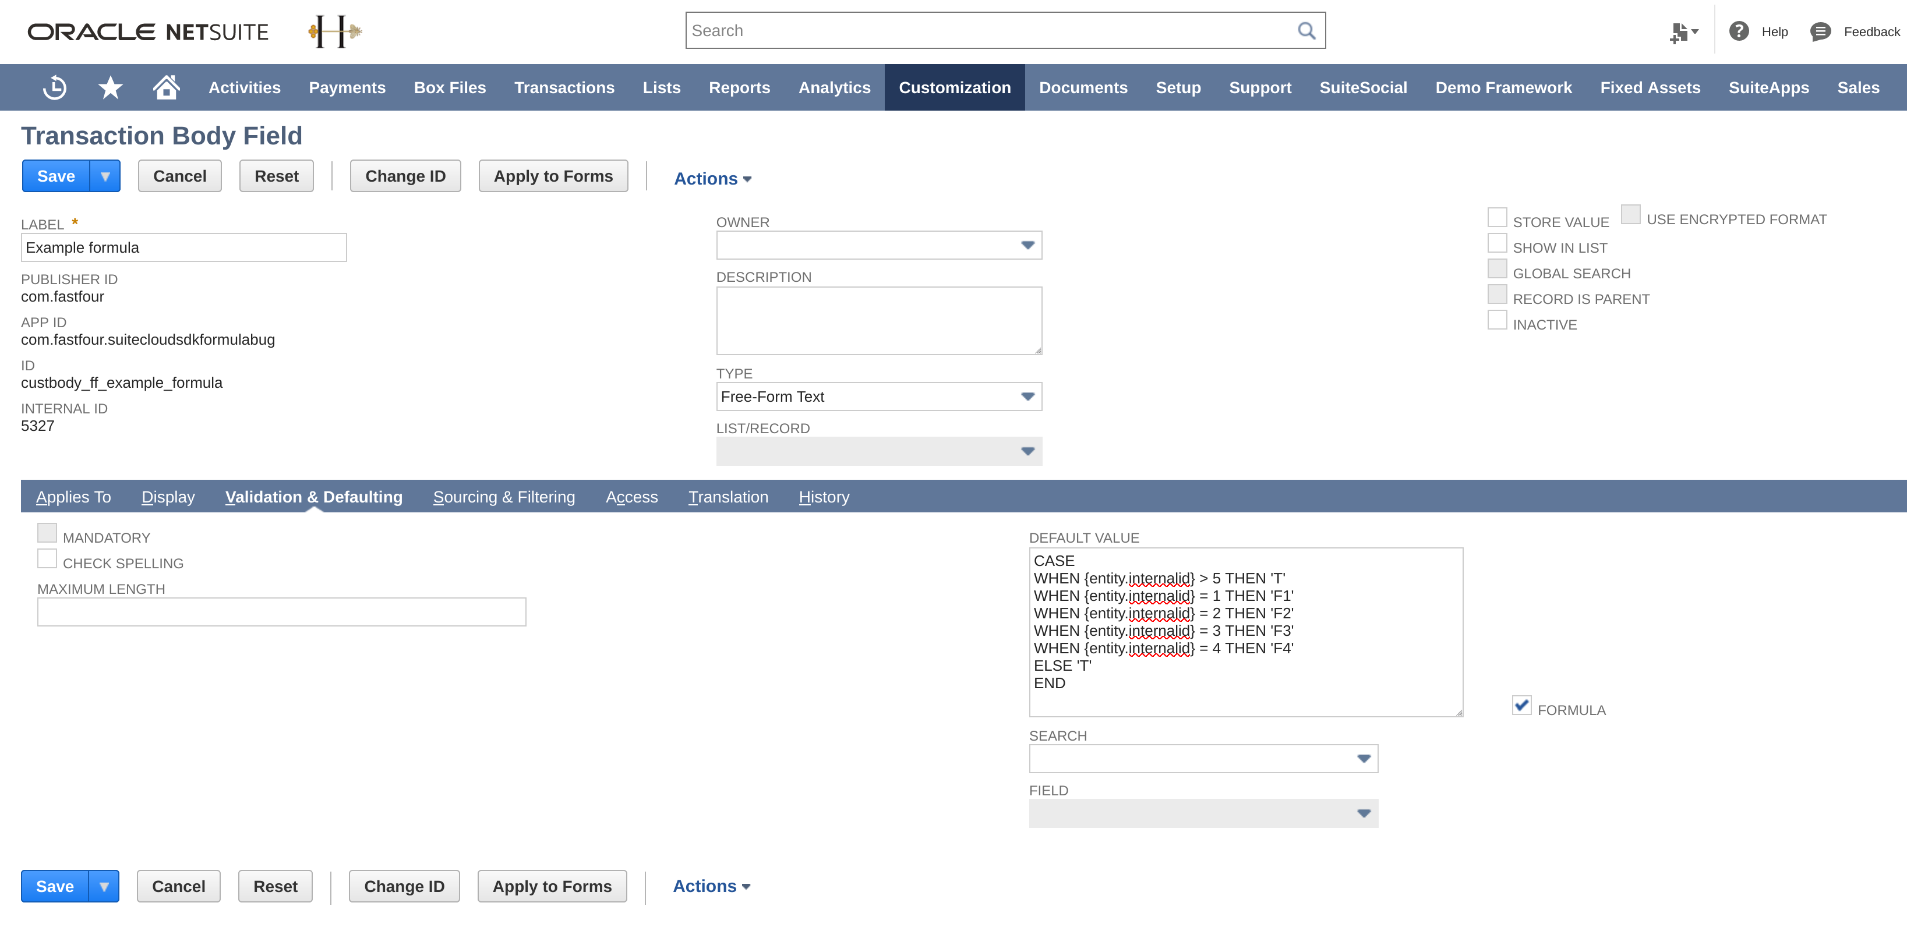Click the Help question mark icon
The image size is (1907, 931).
point(1739,31)
